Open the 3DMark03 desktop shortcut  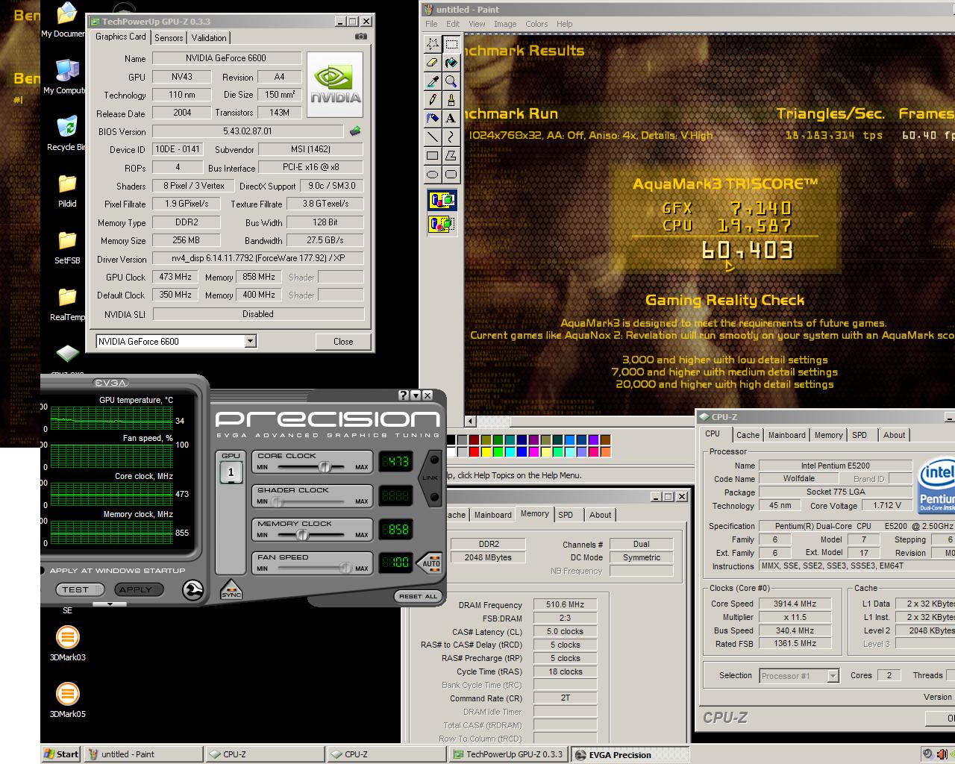(x=67, y=643)
